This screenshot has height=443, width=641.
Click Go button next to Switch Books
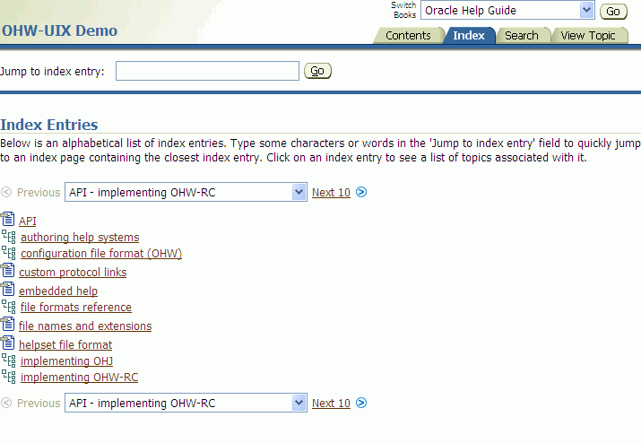pyautogui.click(x=613, y=12)
